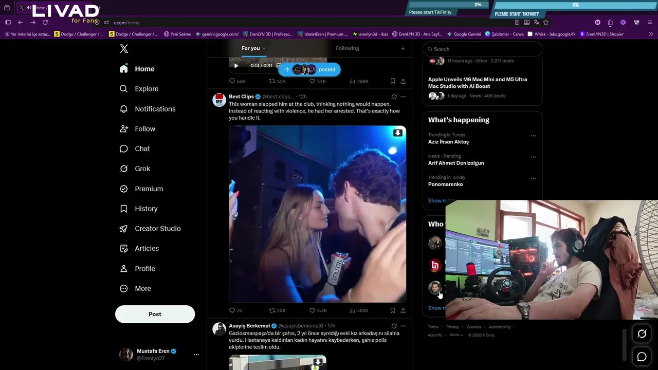Repost the Best Clips post with 209 reposts
This screenshot has width=658, height=370.
click(277, 310)
